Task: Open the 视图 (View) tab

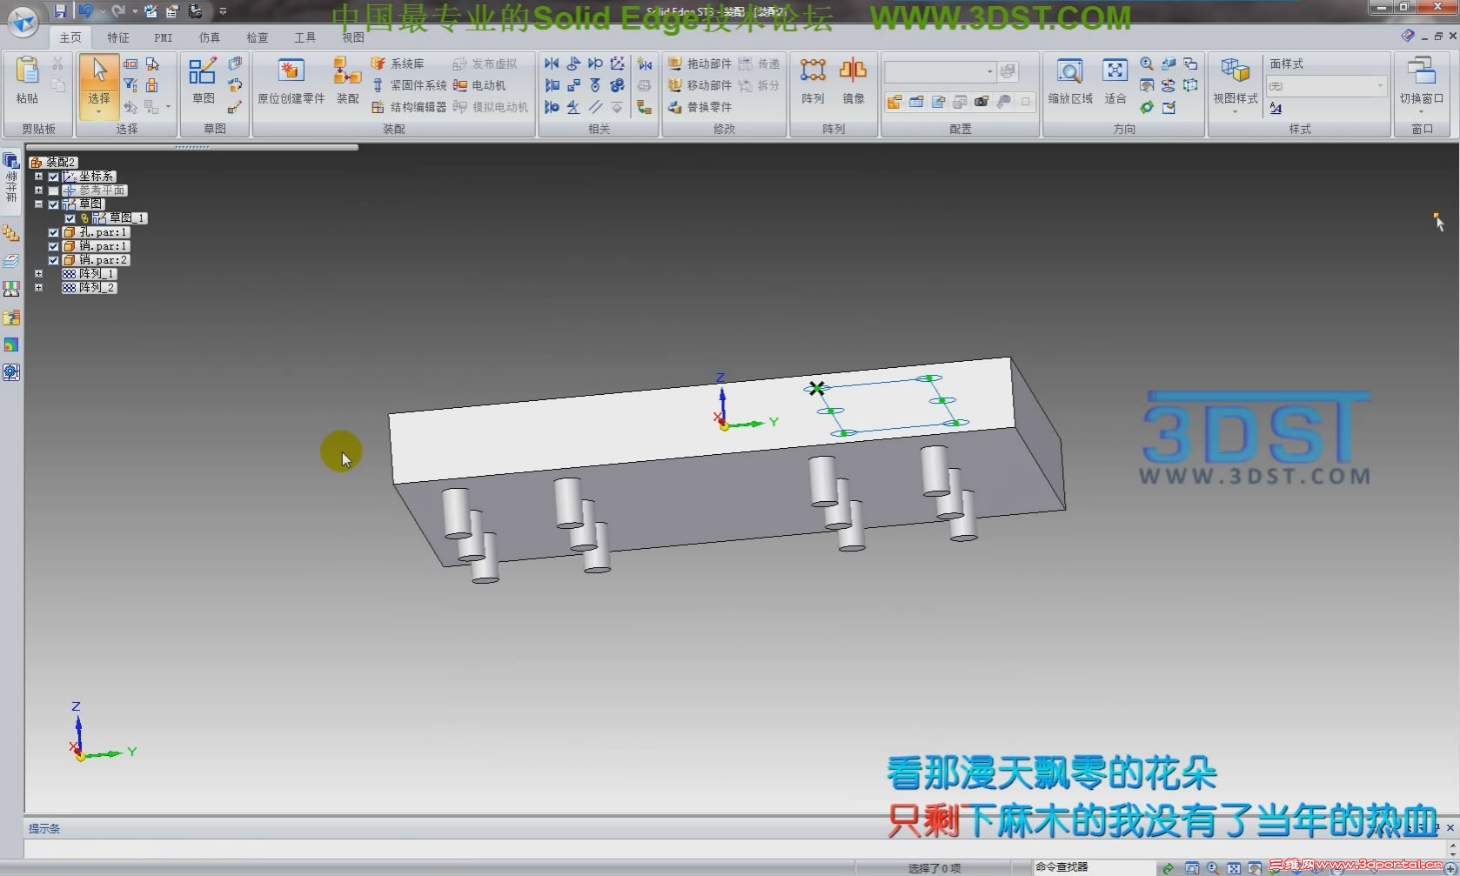Action: (x=353, y=37)
